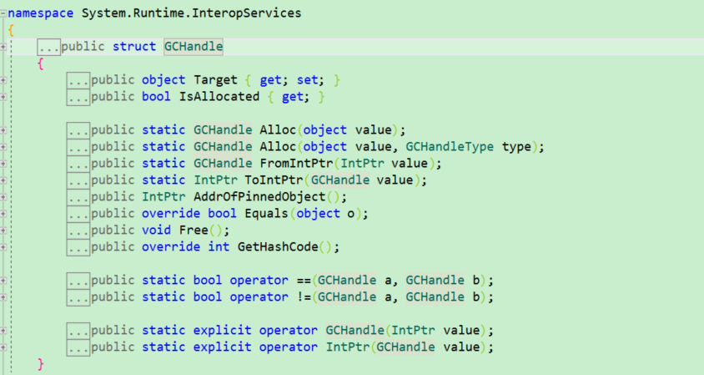The height and width of the screenshot is (375, 704).
Task: Click collapsed ... box on operator == line
Action: [78, 281]
